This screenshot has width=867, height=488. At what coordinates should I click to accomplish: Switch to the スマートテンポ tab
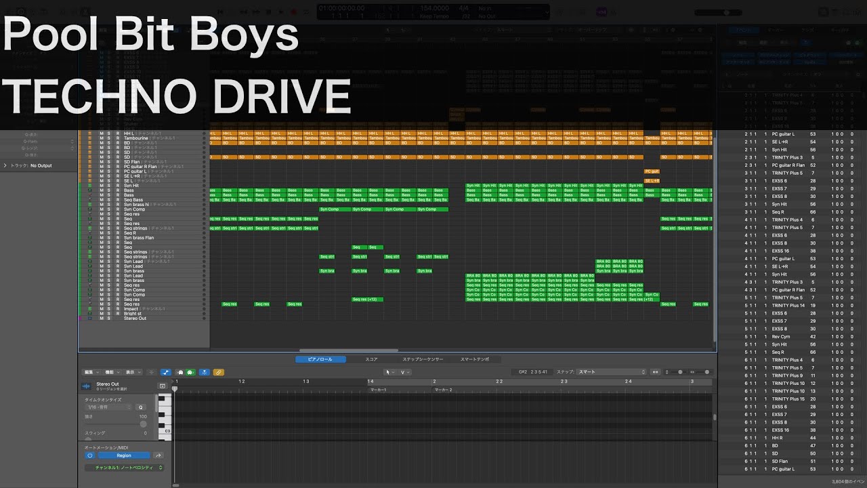click(475, 359)
